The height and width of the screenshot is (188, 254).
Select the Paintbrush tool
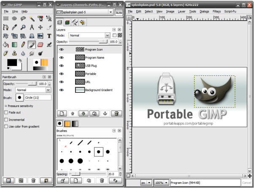32,45
